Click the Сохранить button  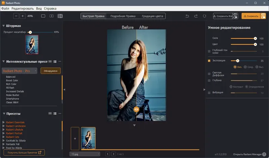click(x=250, y=16)
